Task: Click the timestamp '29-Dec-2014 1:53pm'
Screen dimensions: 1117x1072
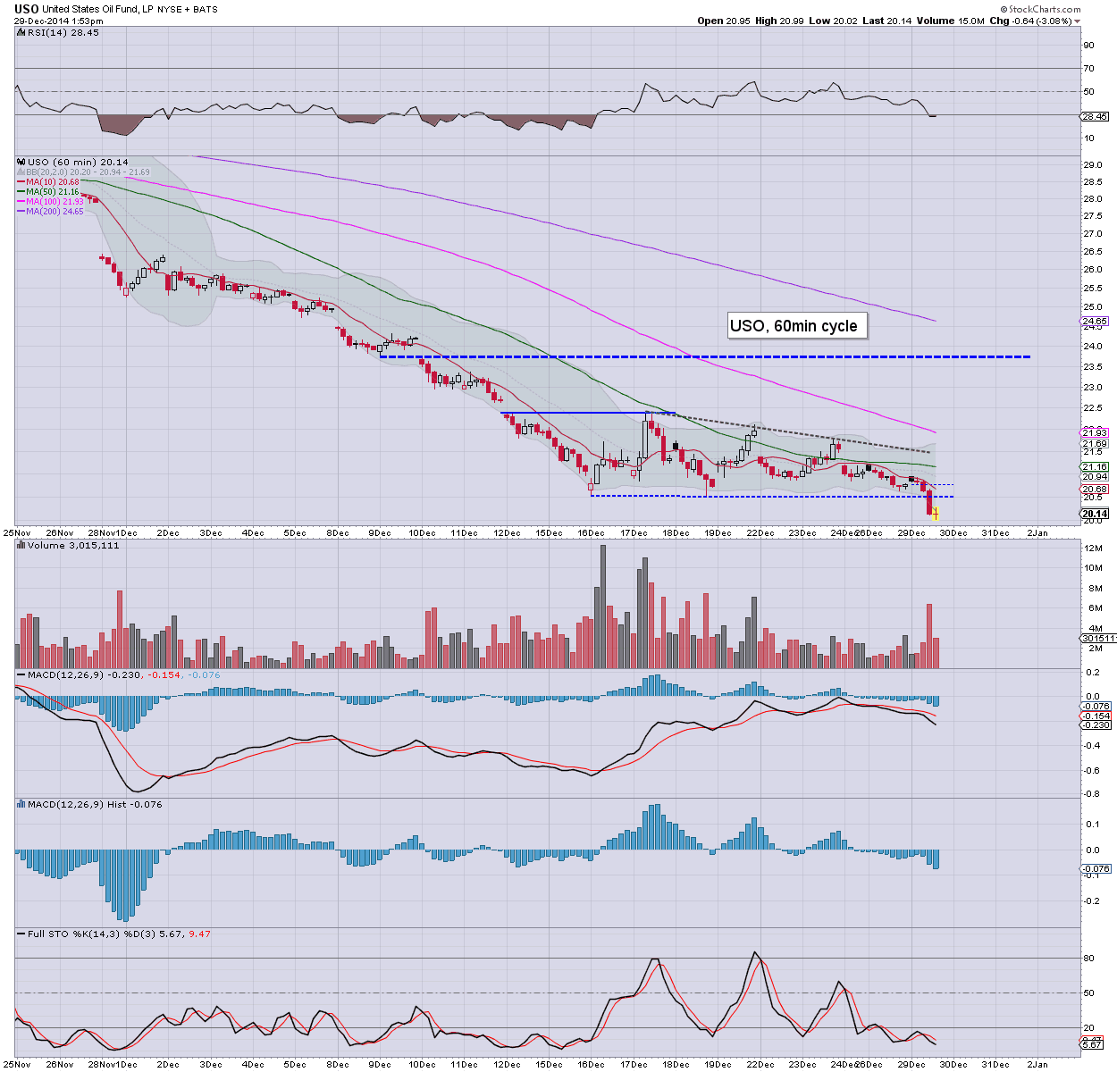Action: [58, 21]
